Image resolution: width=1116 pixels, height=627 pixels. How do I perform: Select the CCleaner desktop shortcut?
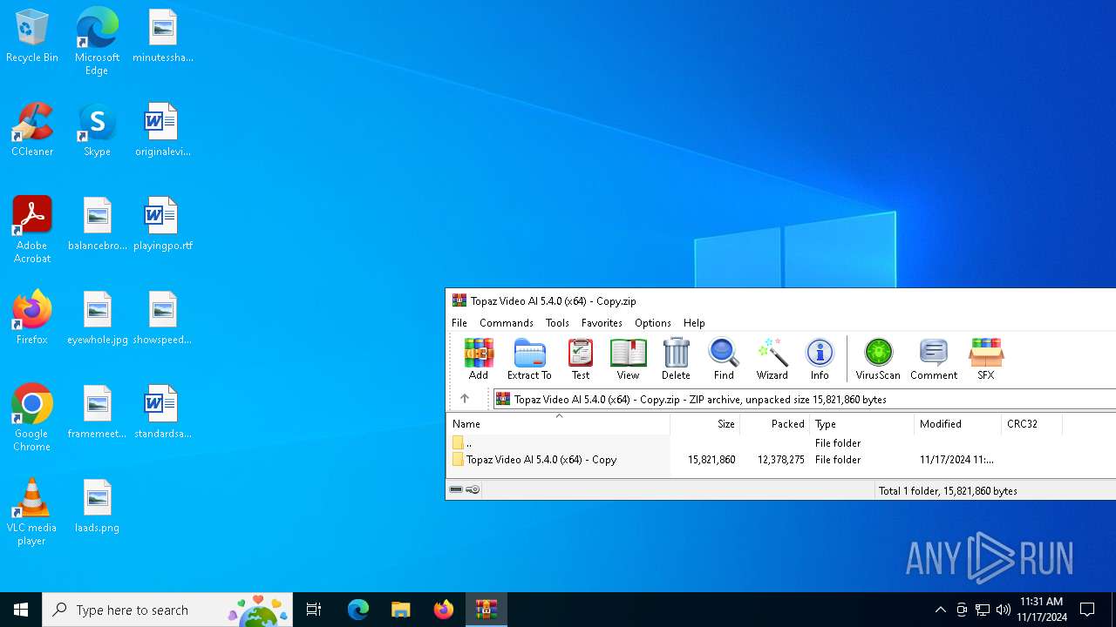point(32,130)
